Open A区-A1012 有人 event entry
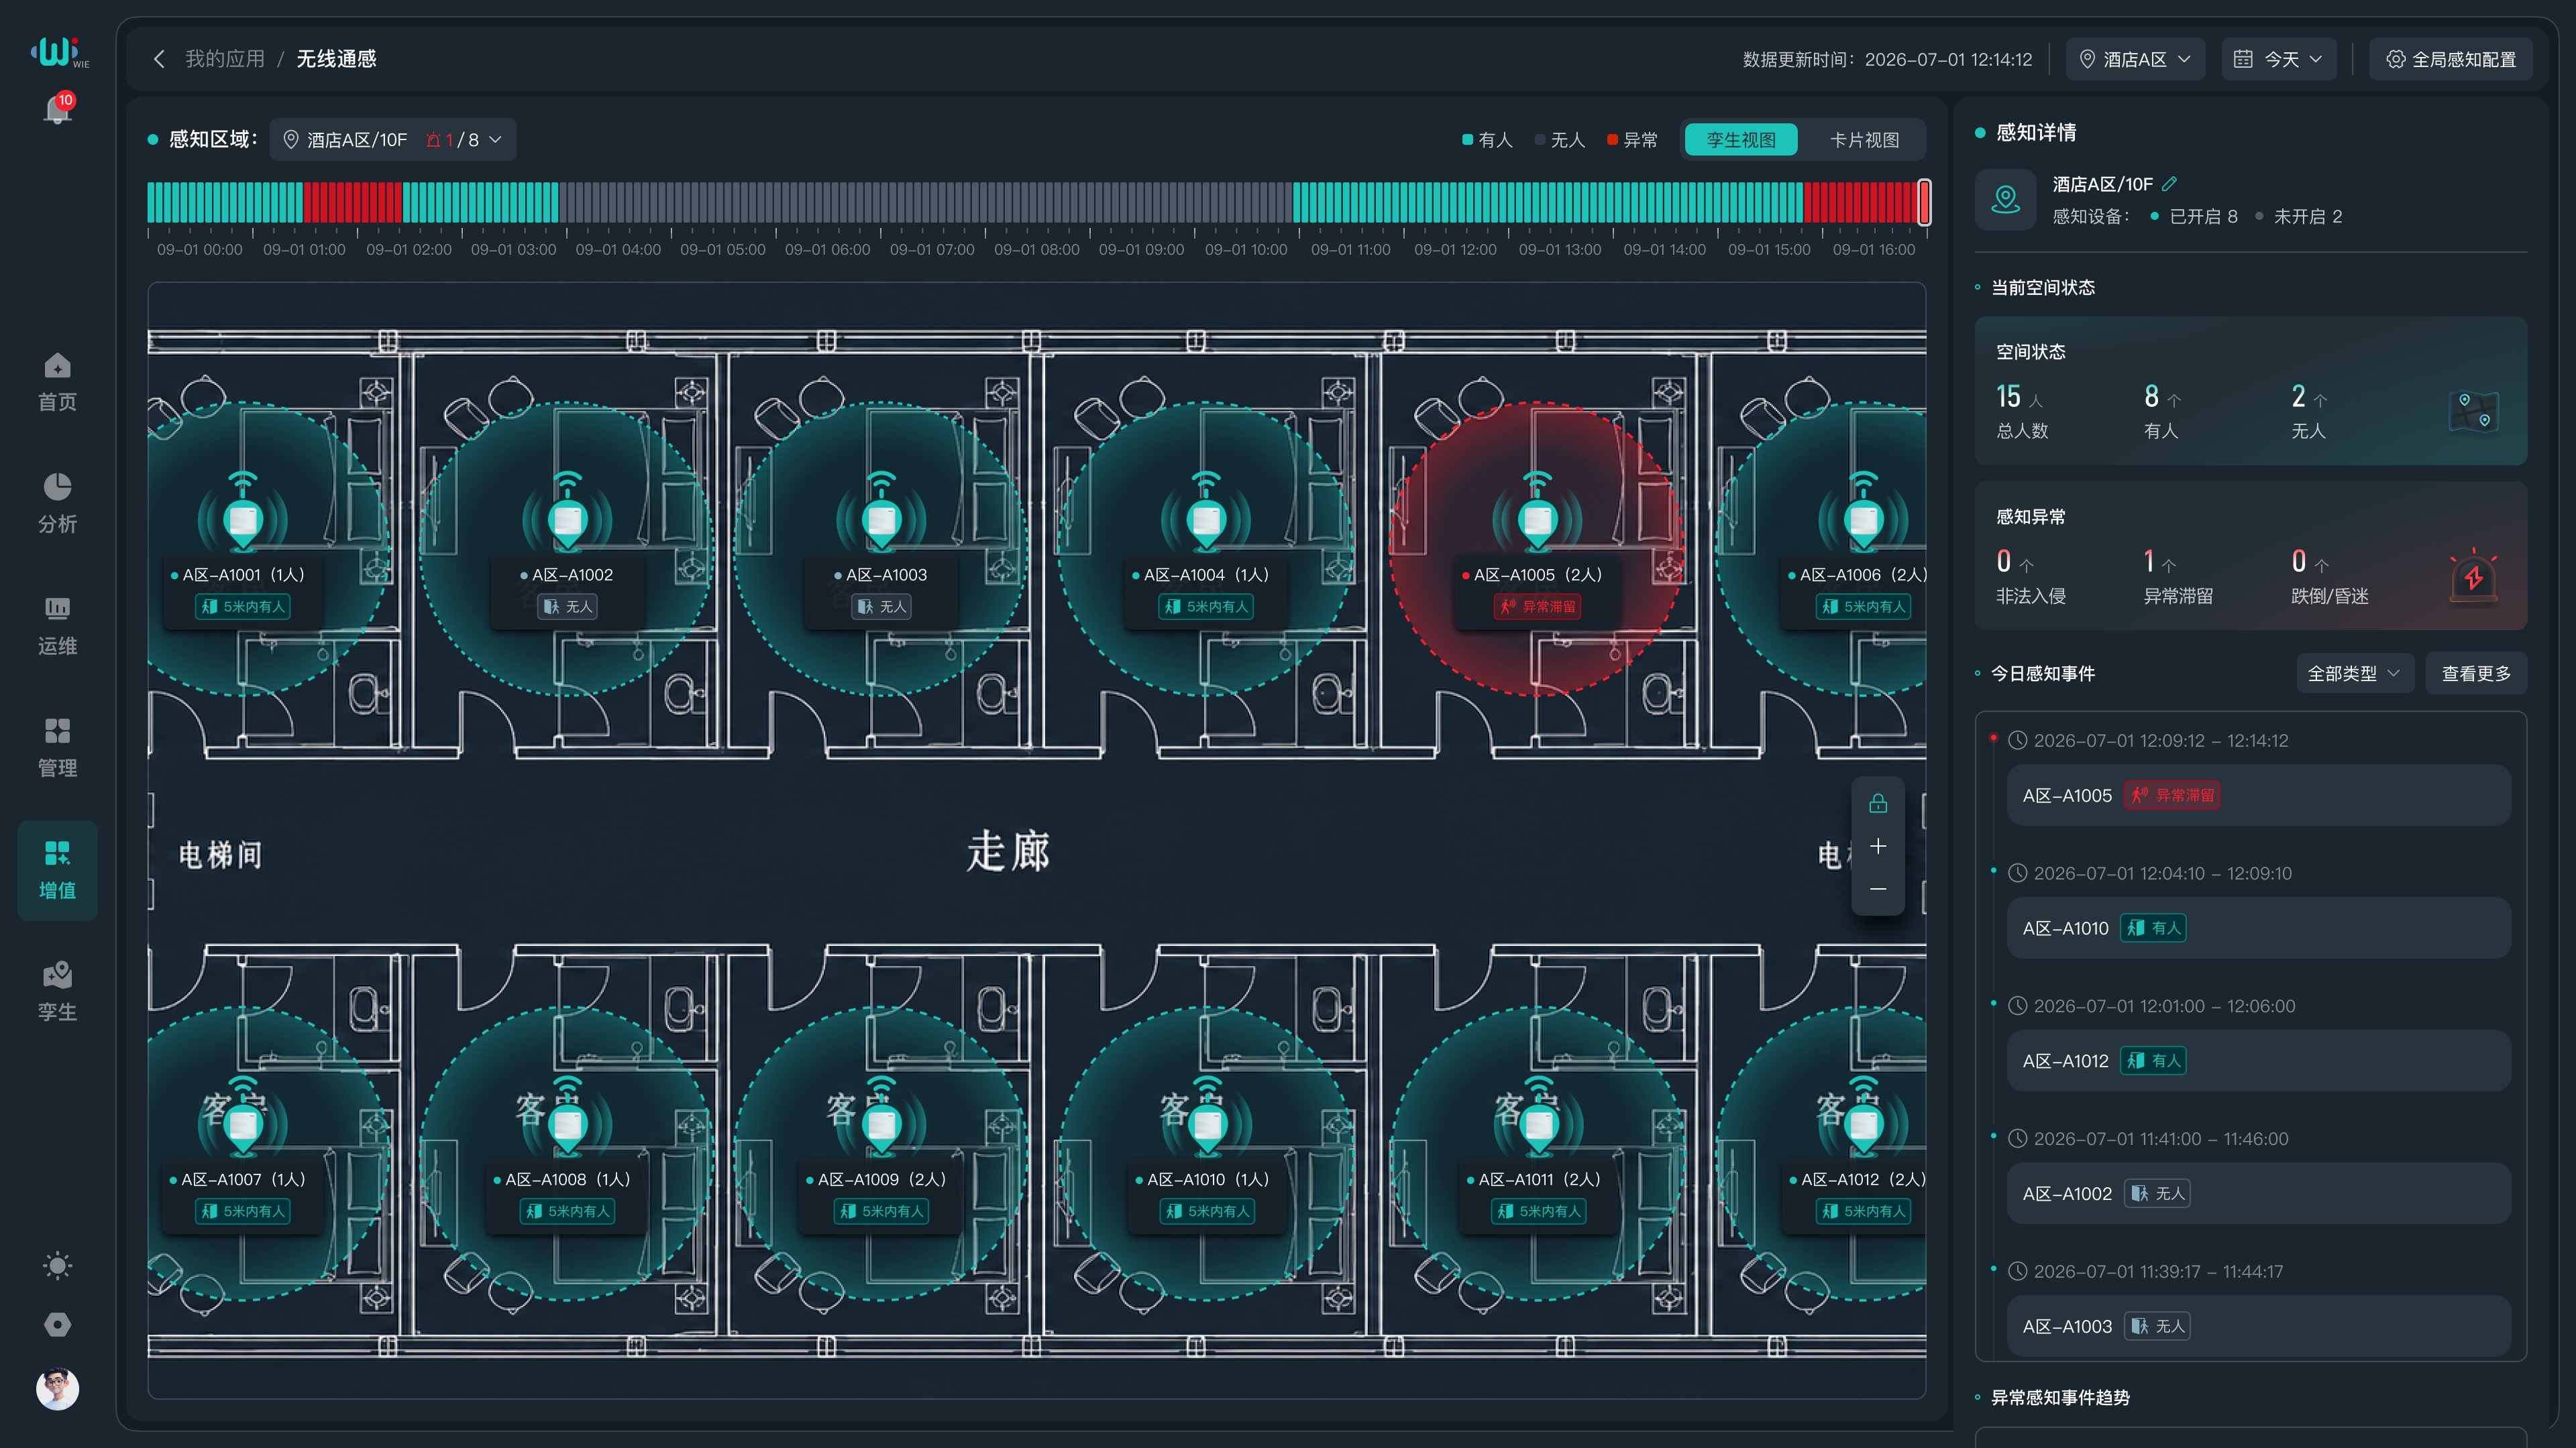 coord(2258,1061)
